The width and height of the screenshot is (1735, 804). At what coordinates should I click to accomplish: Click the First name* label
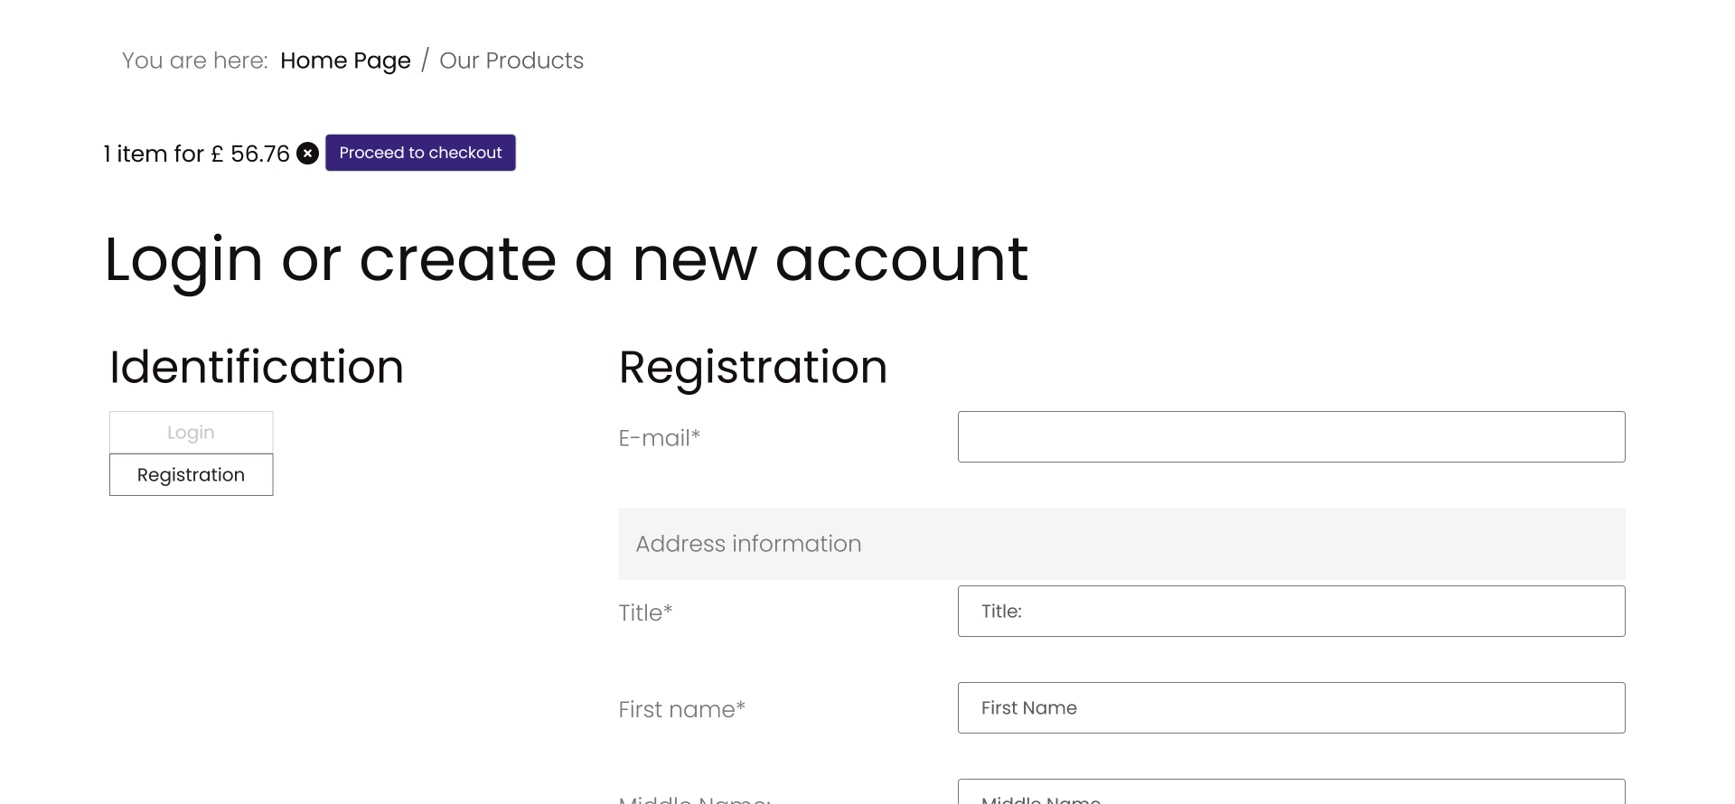[x=681, y=709]
